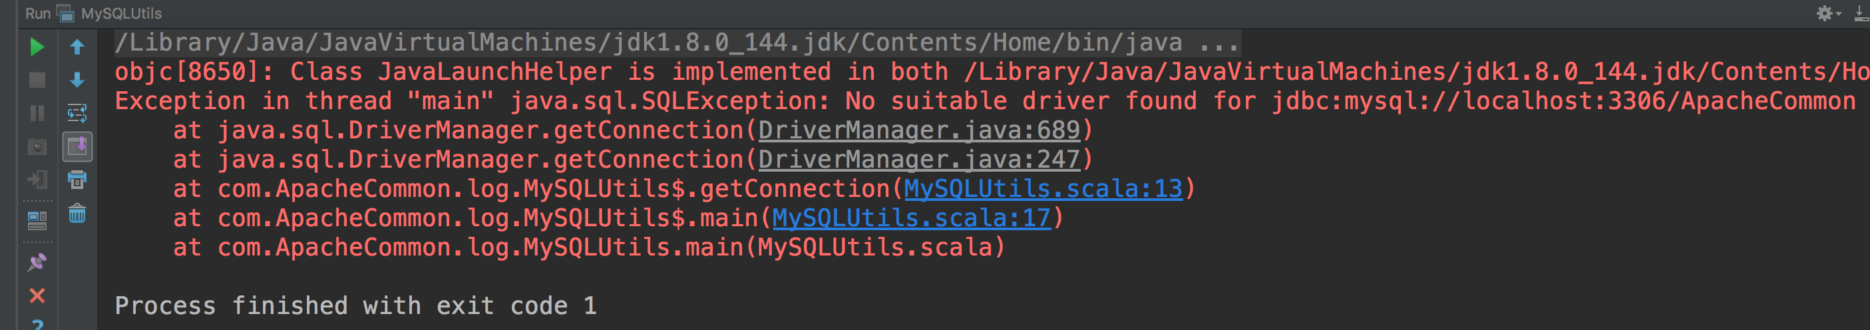Close the run tab with red X

pos(37,295)
